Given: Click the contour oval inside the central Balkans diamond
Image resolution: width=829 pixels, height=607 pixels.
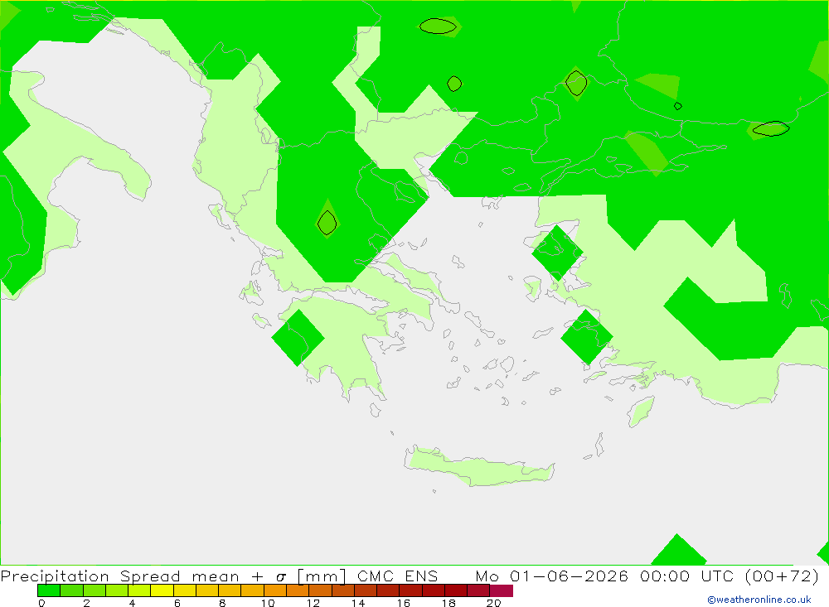Looking at the screenshot, I should tap(327, 223).
